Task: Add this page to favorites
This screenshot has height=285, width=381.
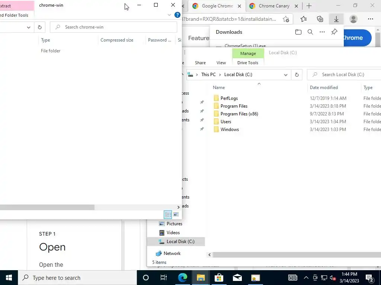Action: point(286,19)
